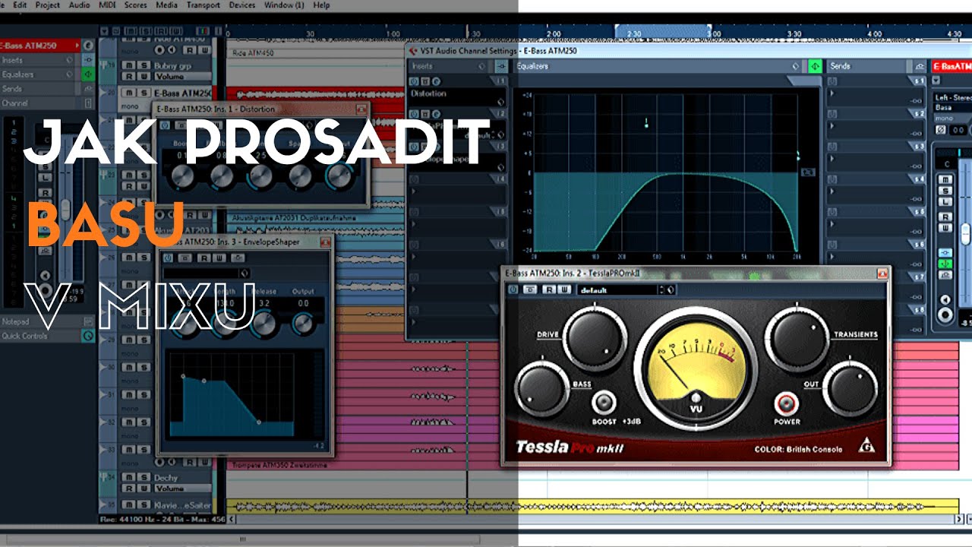Click the Quick Controls icon

click(x=88, y=336)
